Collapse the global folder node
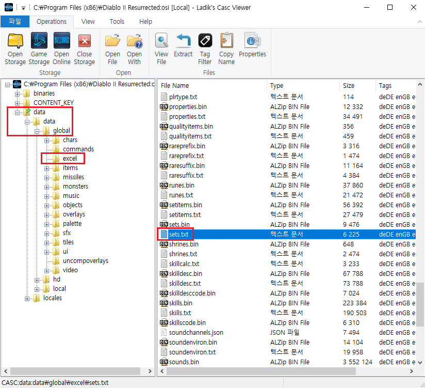Screen dimensions: 425x388 pyautogui.click(x=37, y=131)
